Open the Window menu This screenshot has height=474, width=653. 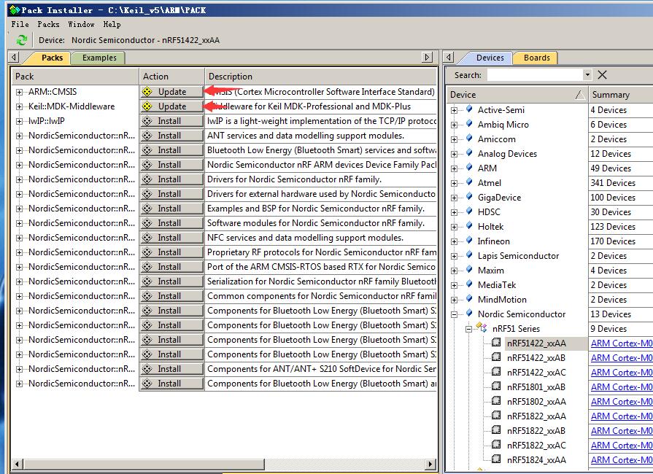click(x=81, y=24)
